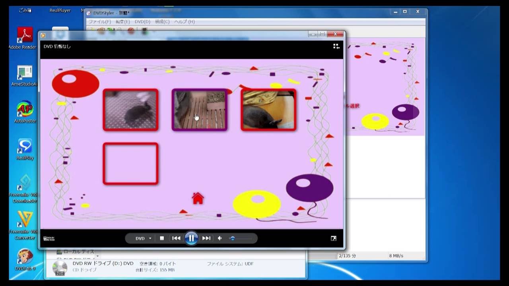Select the ローカル ディス tree item in Explorer

pos(76,252)
